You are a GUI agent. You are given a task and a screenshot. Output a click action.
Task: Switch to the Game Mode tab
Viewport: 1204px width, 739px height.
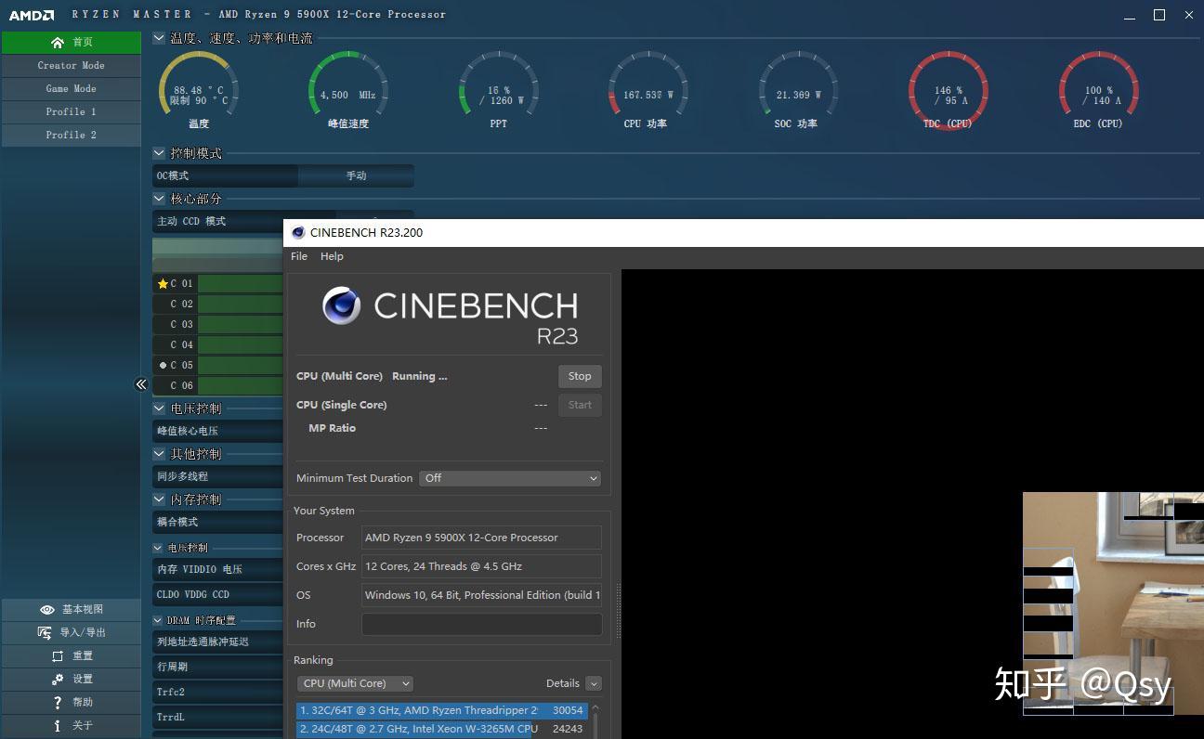click(x=72, y=89)
